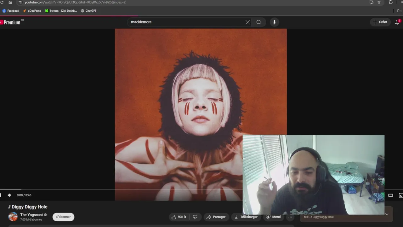The height and width of the screenshot is (227, 403).
Task: Open the ChatGPT bookmark
Action: [88, 11]
